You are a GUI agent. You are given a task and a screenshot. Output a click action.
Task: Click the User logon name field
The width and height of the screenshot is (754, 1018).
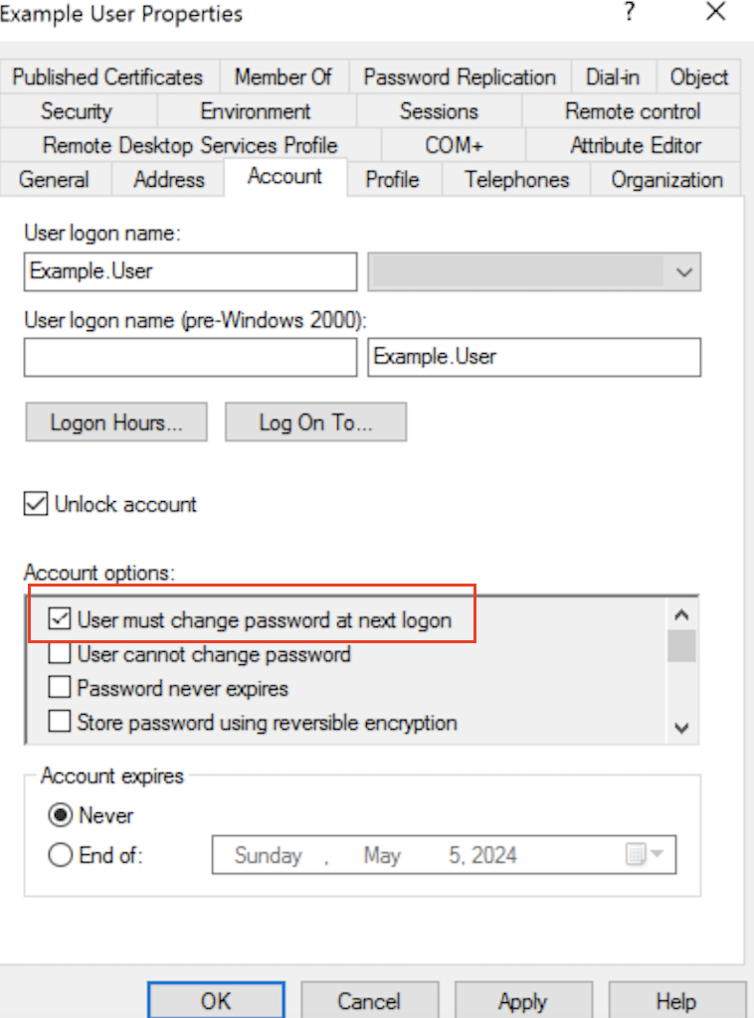coord(190,271)
